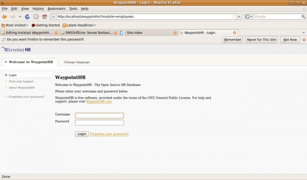
Task: Switch to the Site Index tab
Action: click(146, 33)
